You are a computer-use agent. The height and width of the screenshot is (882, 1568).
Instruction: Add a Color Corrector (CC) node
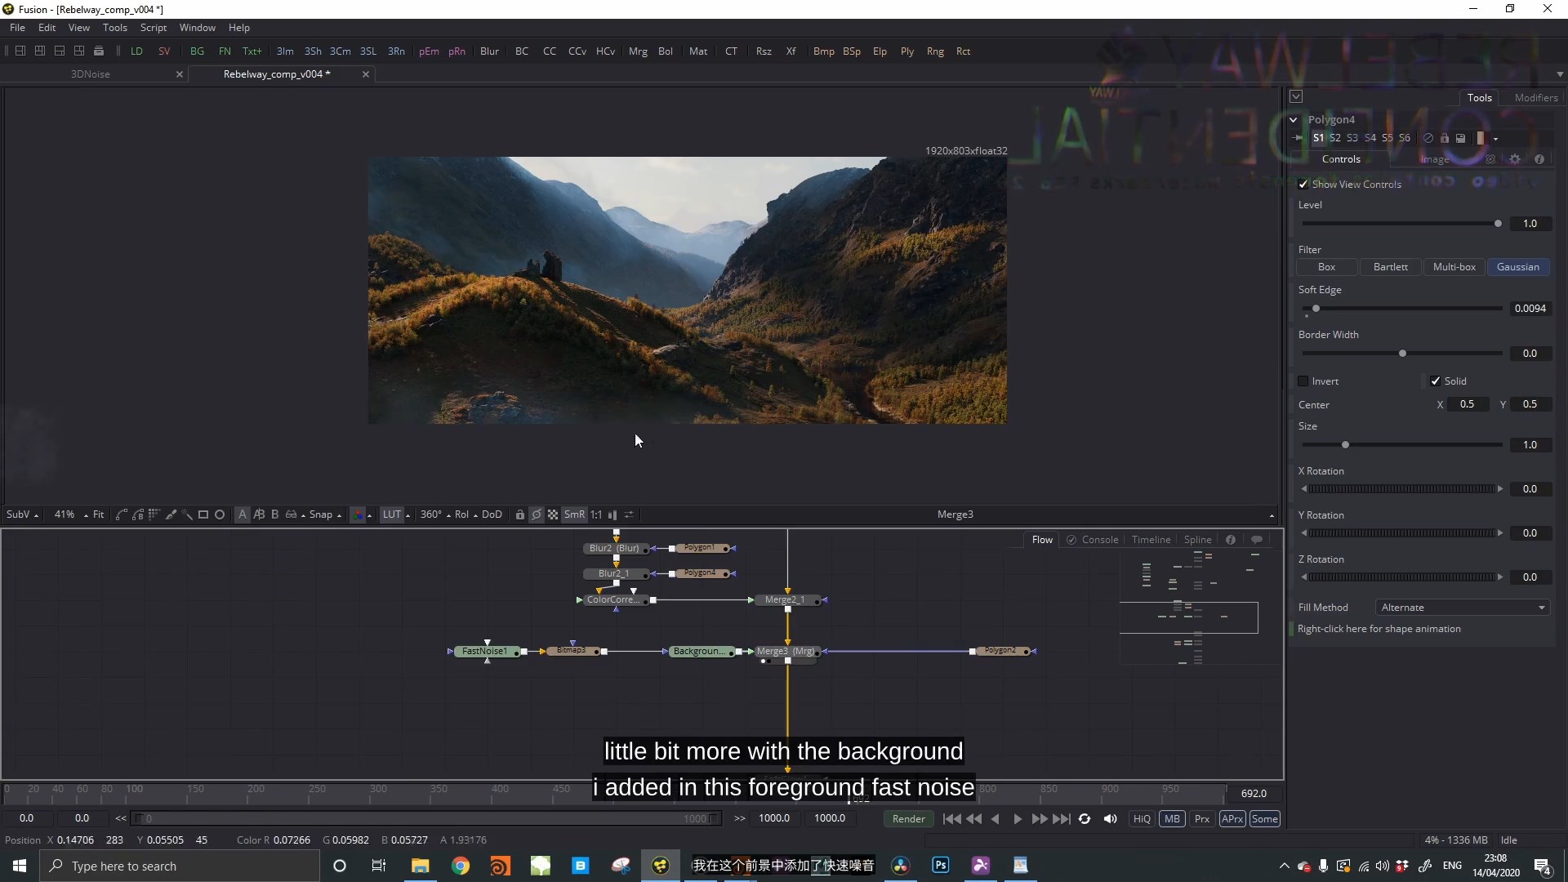549,51
